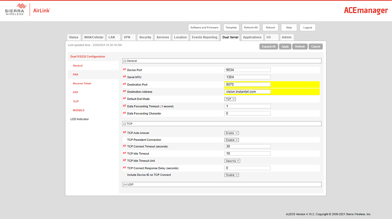Viewport: 392px width, 219px height.
Task: Open Reverse Telnet in the sidebar
Action: click(x=82, y=84)
